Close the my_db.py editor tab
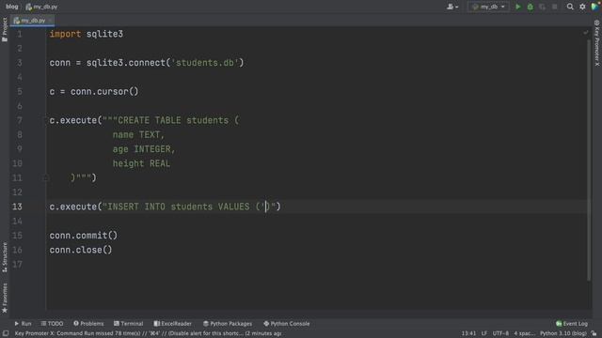 click(51, 21)
